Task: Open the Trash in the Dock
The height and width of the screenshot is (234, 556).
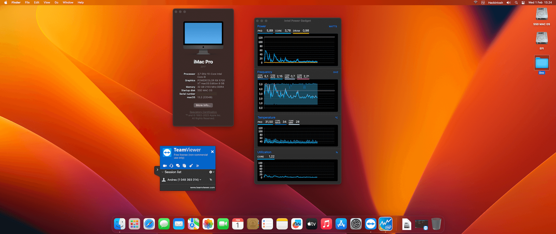Action: (x=436, y=224)
